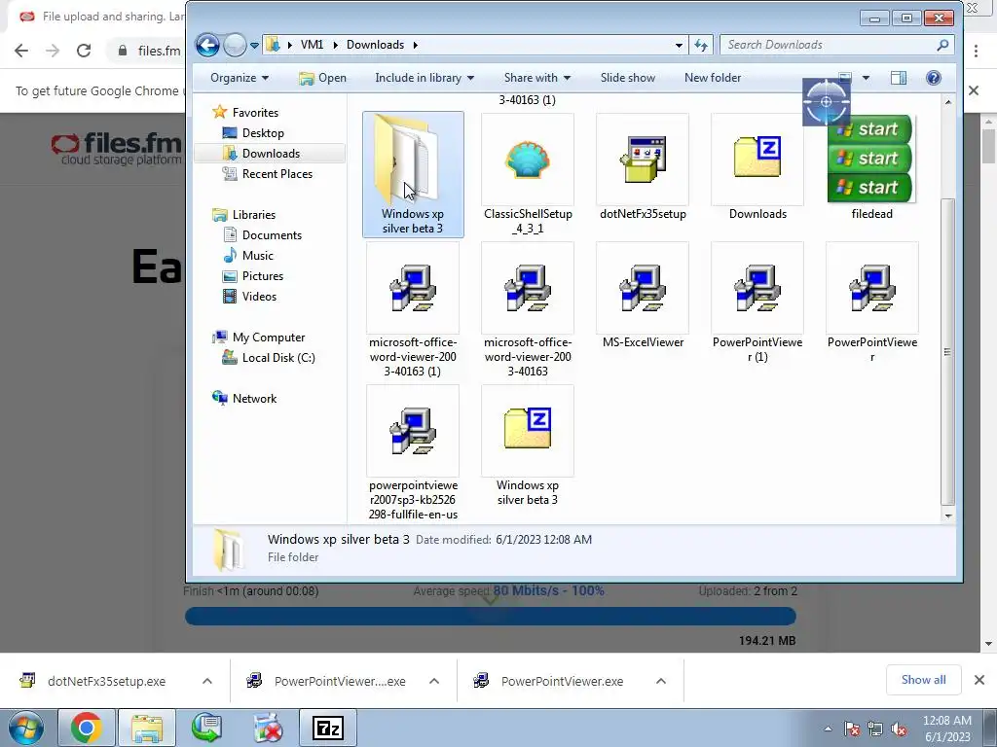Image resolution: width=997 pixels, height=747 pixels.
Task: Open recent locations dropdown next to forward button
Action: 254,46
